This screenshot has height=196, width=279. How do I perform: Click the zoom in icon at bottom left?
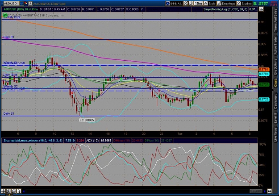[8, 191]
